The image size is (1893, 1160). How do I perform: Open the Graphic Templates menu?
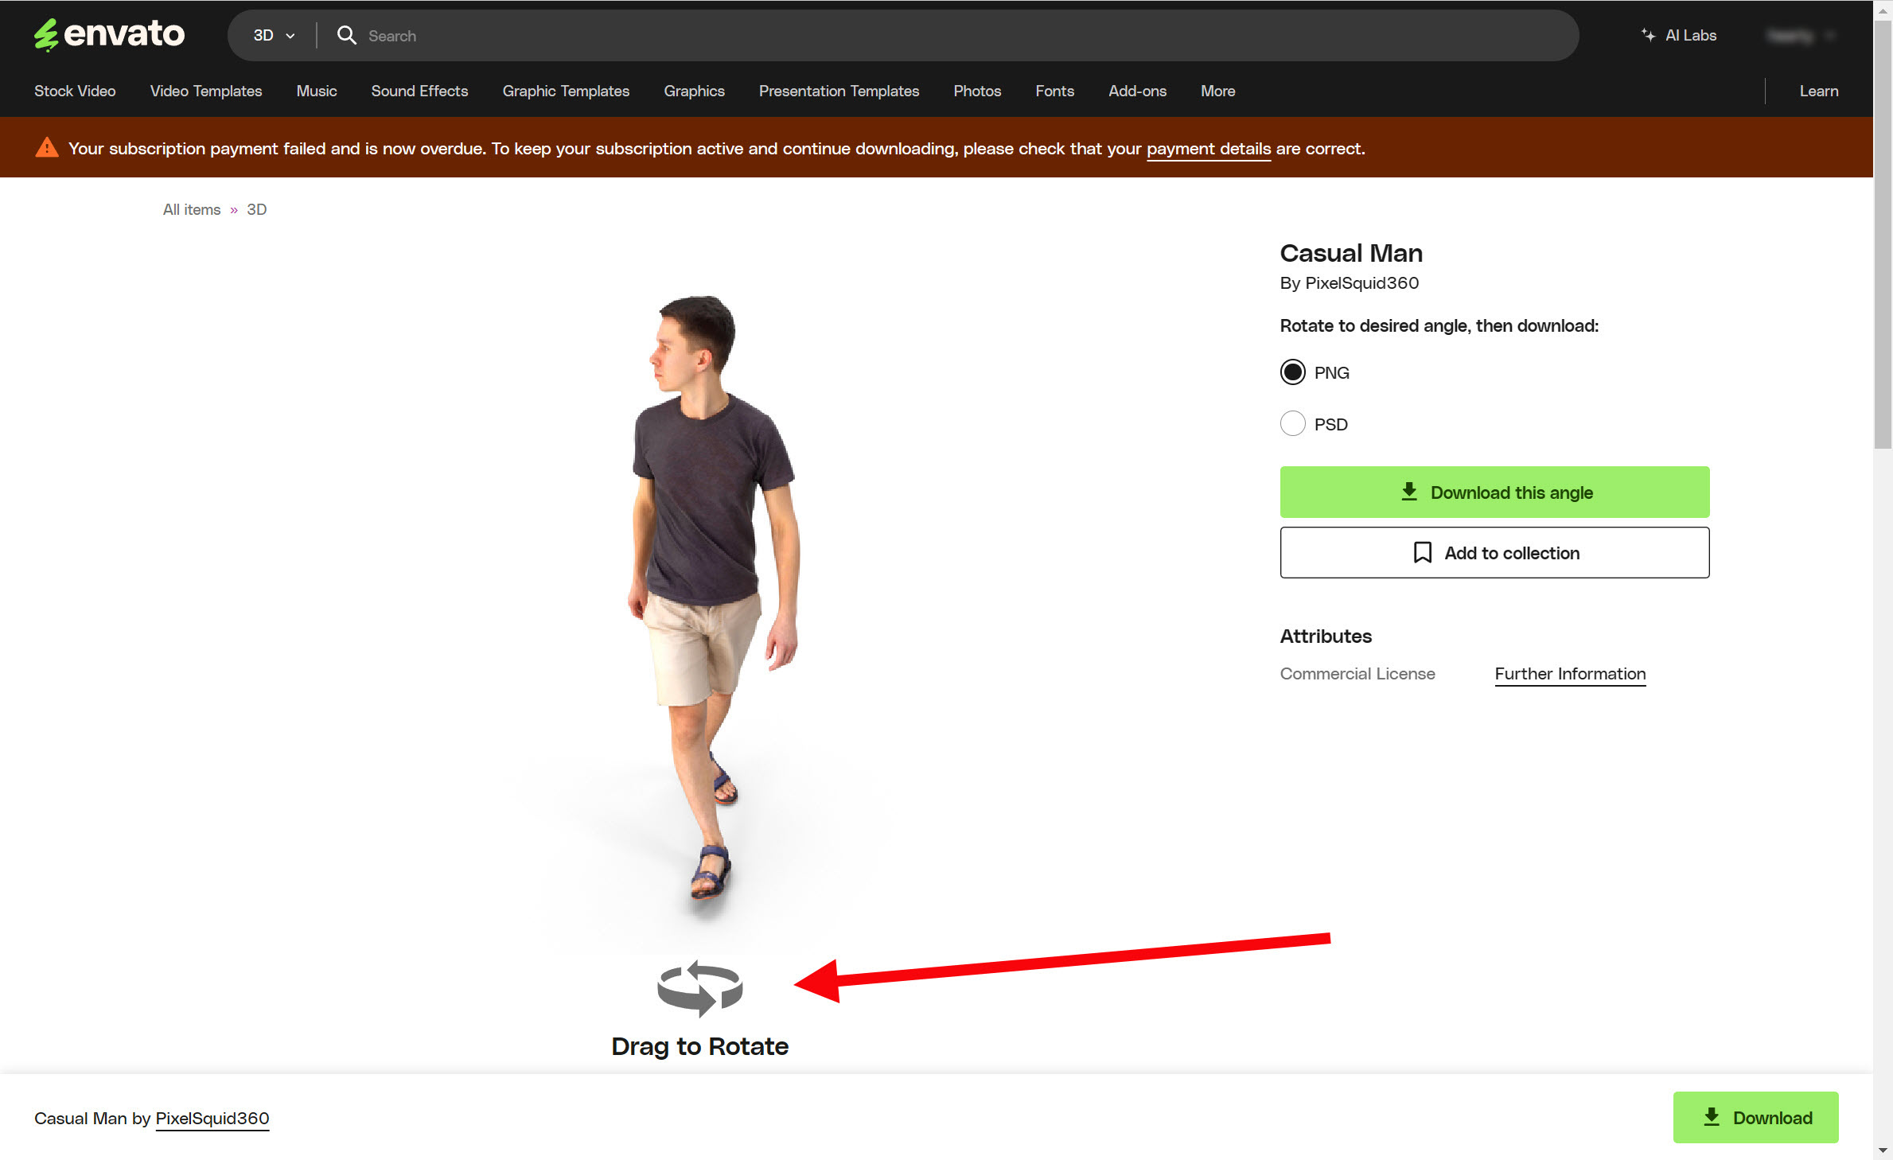click(566, 91)
